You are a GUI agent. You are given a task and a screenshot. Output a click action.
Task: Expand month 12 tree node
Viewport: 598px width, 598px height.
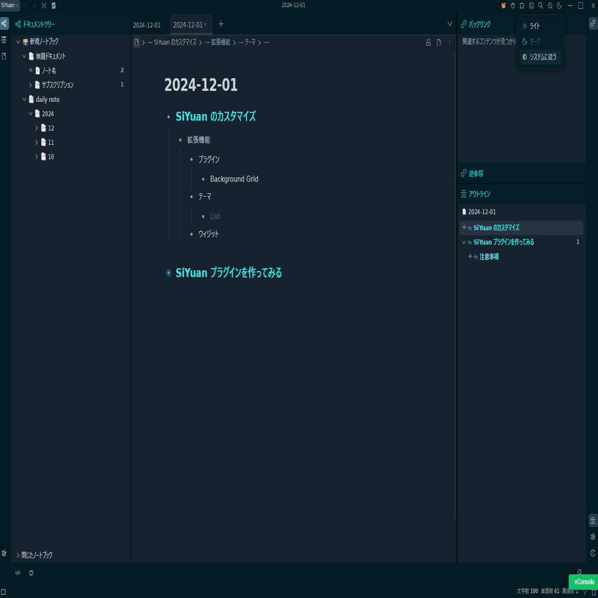[x=36, y=128]
